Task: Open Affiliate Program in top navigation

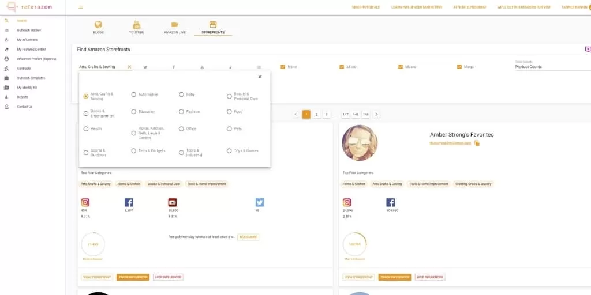Action: (470, 7)
